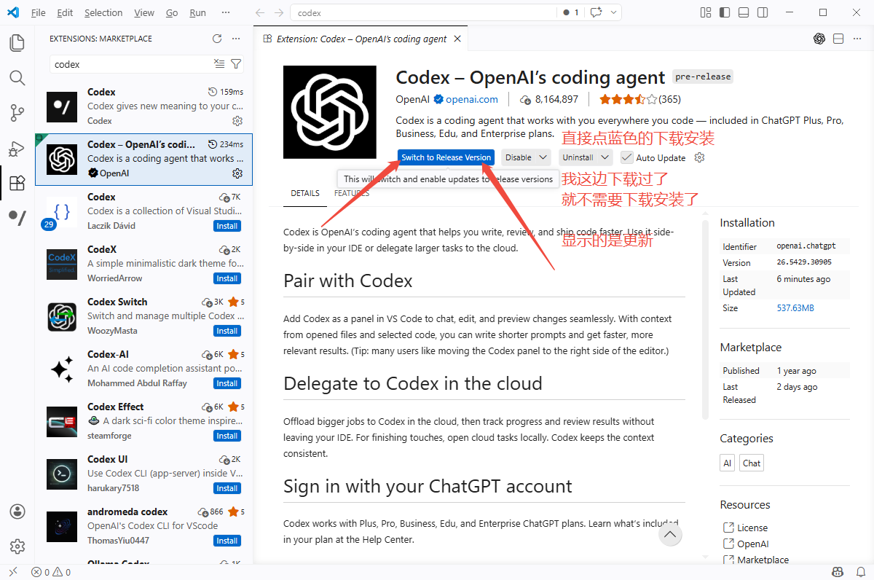Image resolution: width=874 pixels, height=580 pixels.
Task: Open the chat icon in title bar
Action: tap(597, 12)
